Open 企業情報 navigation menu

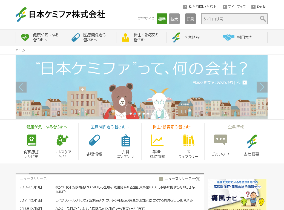tap(192, 38)
